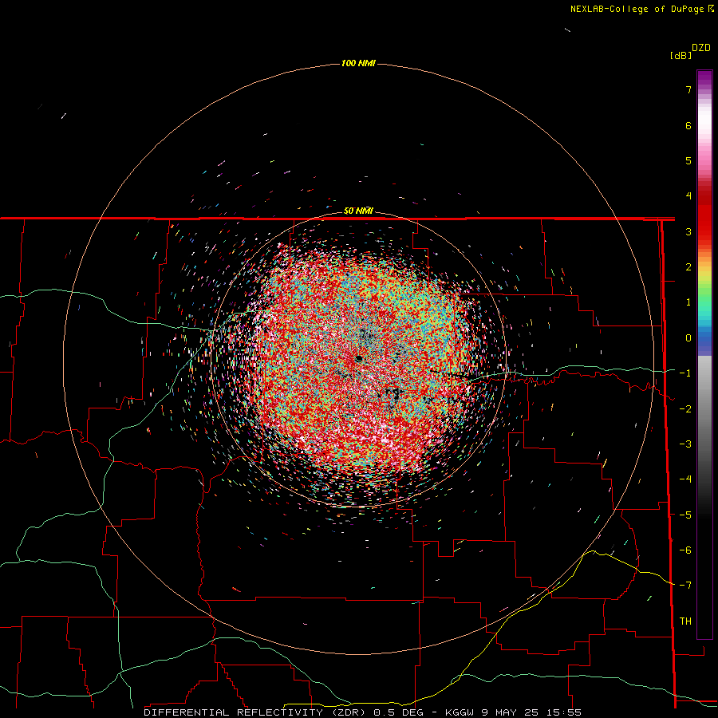Click the 3 value on the color scale
The height and width of the screenshot is (718, 718).
click(688, 231)
